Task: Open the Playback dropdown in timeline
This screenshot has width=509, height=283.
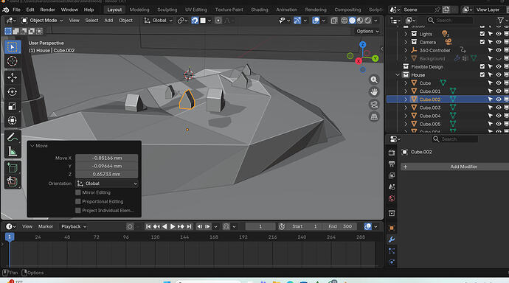Action: [x=74, y=226]
